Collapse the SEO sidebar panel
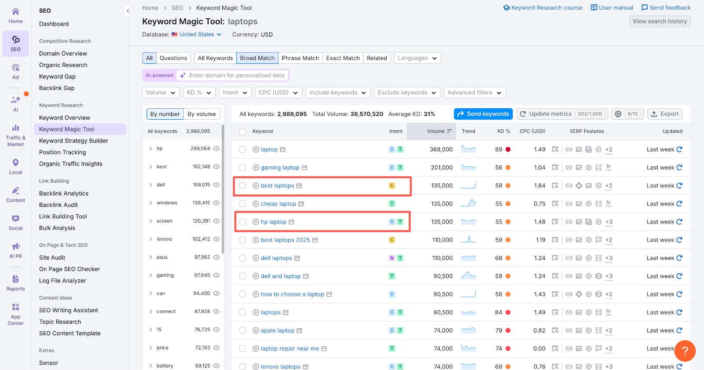This screenshot has width=704, height=370. [128, 11]
